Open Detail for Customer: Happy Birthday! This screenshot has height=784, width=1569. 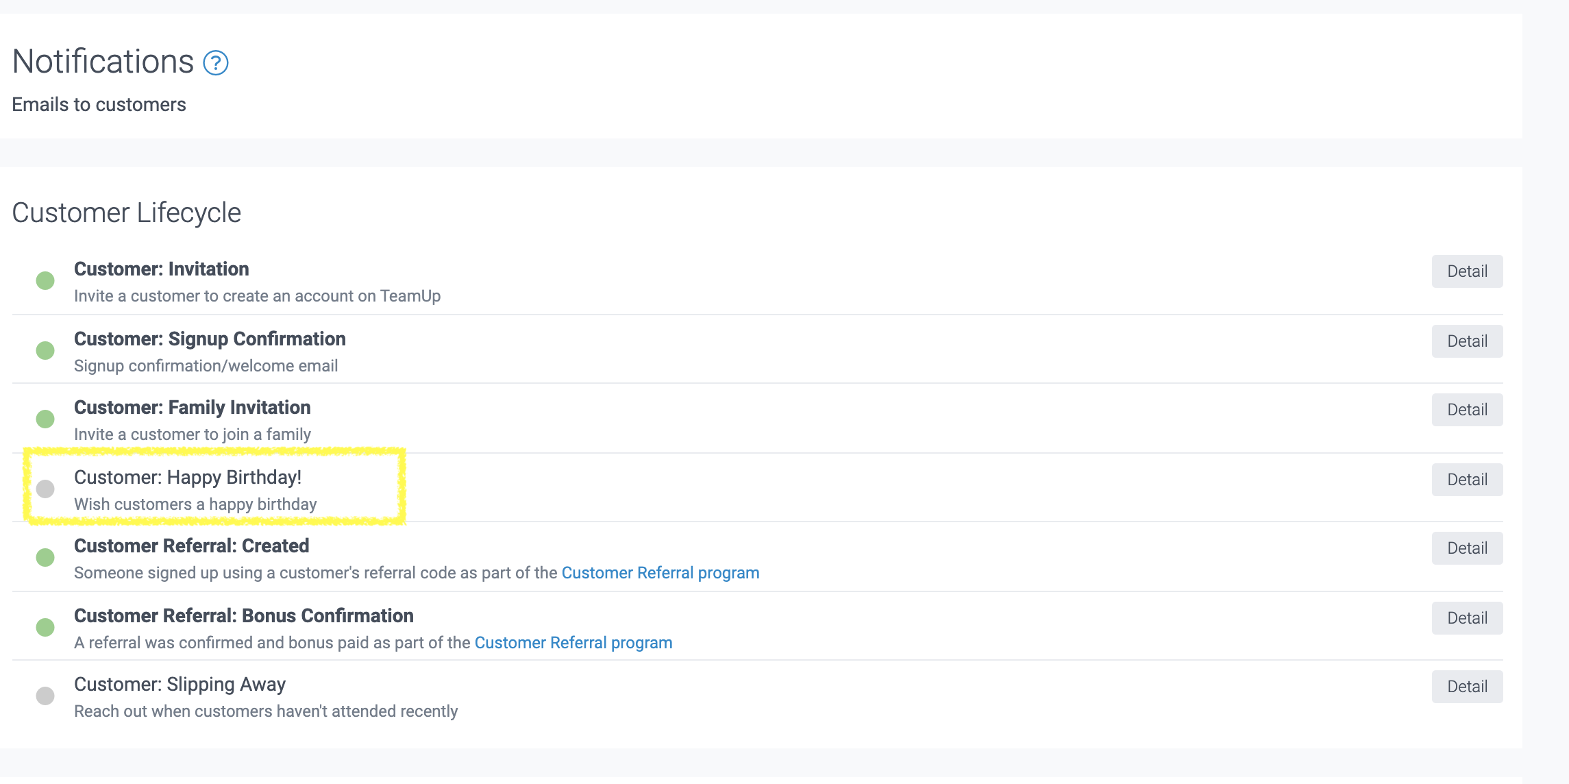[x=1467, y=480]
